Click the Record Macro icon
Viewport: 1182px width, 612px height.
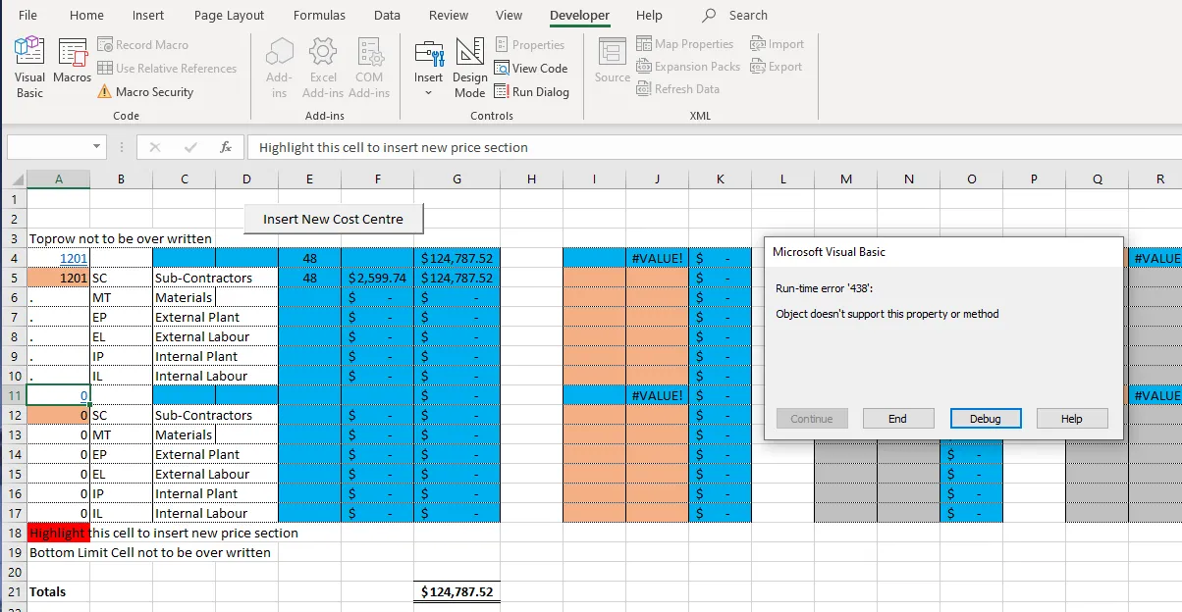point(105,45)
